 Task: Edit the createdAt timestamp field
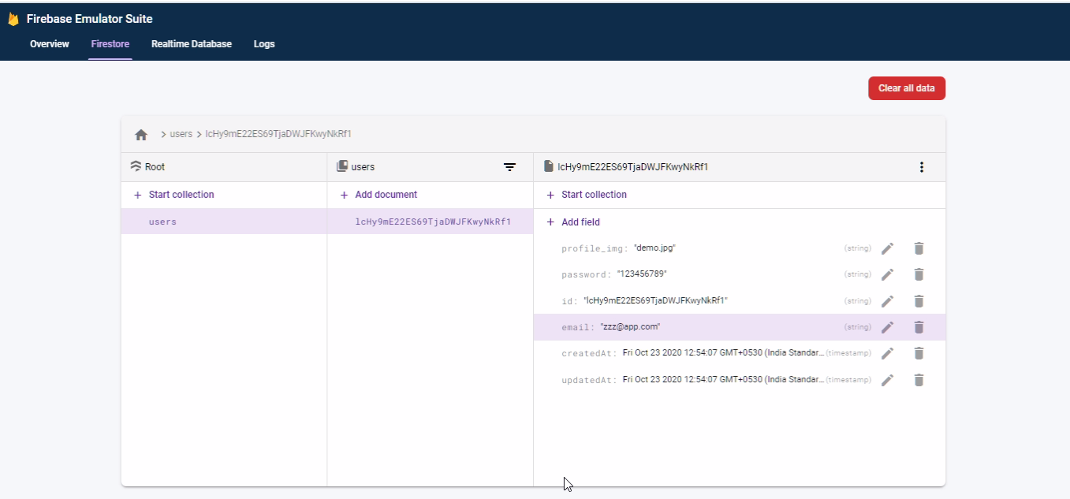888,353
